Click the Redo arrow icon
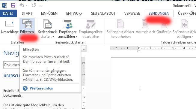 click(34, 5)
